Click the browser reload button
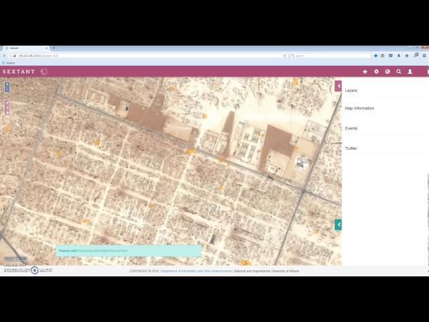 [x=285, y=56]
